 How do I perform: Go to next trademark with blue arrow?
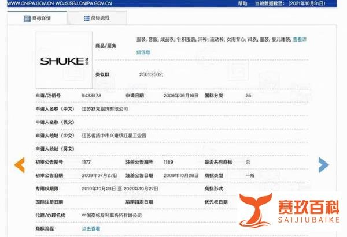(x=324, y=165)
